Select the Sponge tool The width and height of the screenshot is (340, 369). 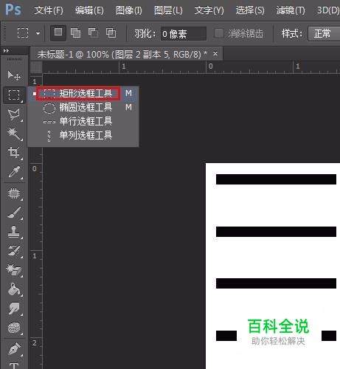[14, 328]
